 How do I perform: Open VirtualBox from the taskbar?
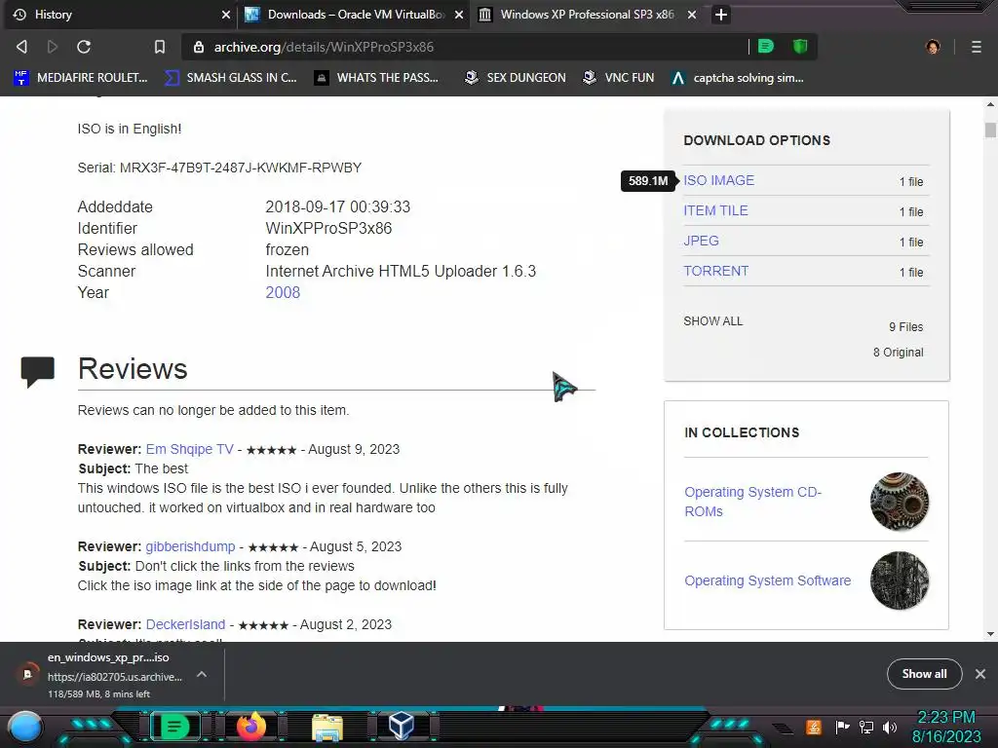(x=402, y=726)
